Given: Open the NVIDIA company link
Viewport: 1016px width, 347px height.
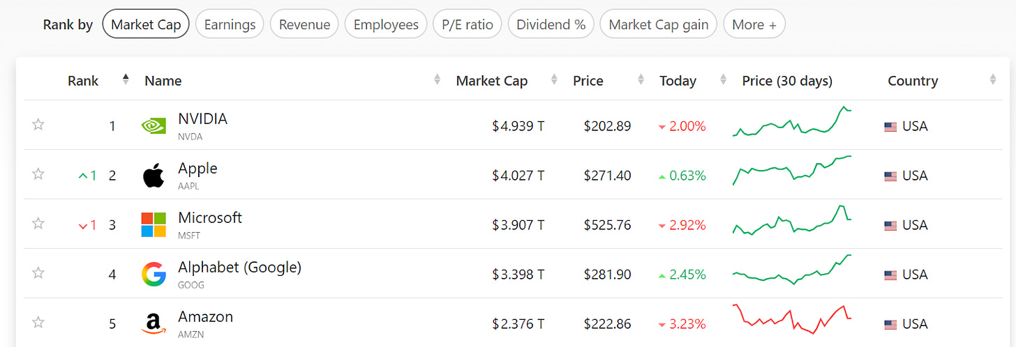Looking at the screenshot, I should (x=202, y=119).
